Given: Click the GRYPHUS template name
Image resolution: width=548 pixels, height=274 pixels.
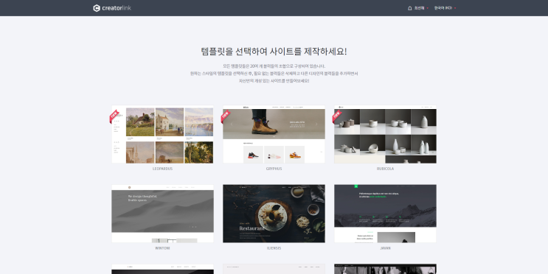Looking at the screenshot, I should [274, 169].
